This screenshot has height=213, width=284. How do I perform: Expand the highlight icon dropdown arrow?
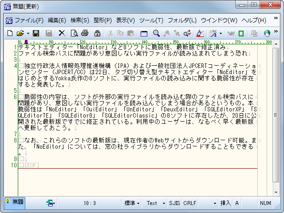tap(221, 33)
